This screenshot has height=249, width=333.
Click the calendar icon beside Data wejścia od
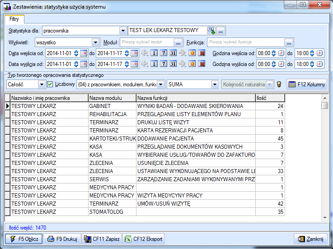click(x=84, y=53)
